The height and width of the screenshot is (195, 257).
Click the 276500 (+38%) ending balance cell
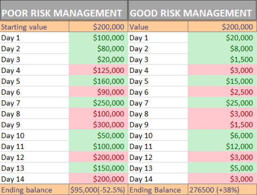click(222, 190)
